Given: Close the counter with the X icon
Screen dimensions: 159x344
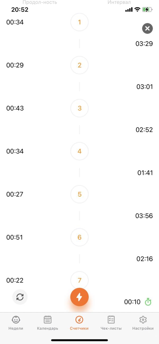Looking at the screenshot, I should point(147,28).
